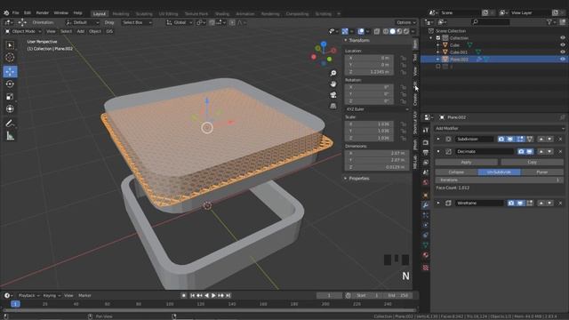Open the File menu
The width and height of the screenshot is (569, 320).
pos(16,12)
